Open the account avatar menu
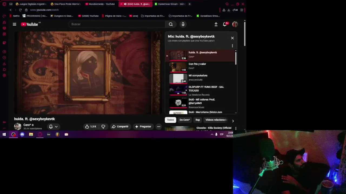 click(235, 24)
